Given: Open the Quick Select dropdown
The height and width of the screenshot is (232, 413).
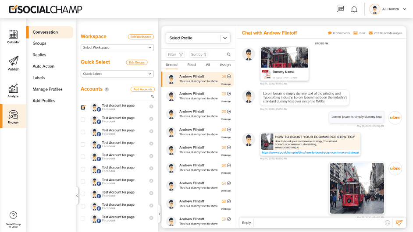Looking at the screenshot, I should click(x=117, y=74).
